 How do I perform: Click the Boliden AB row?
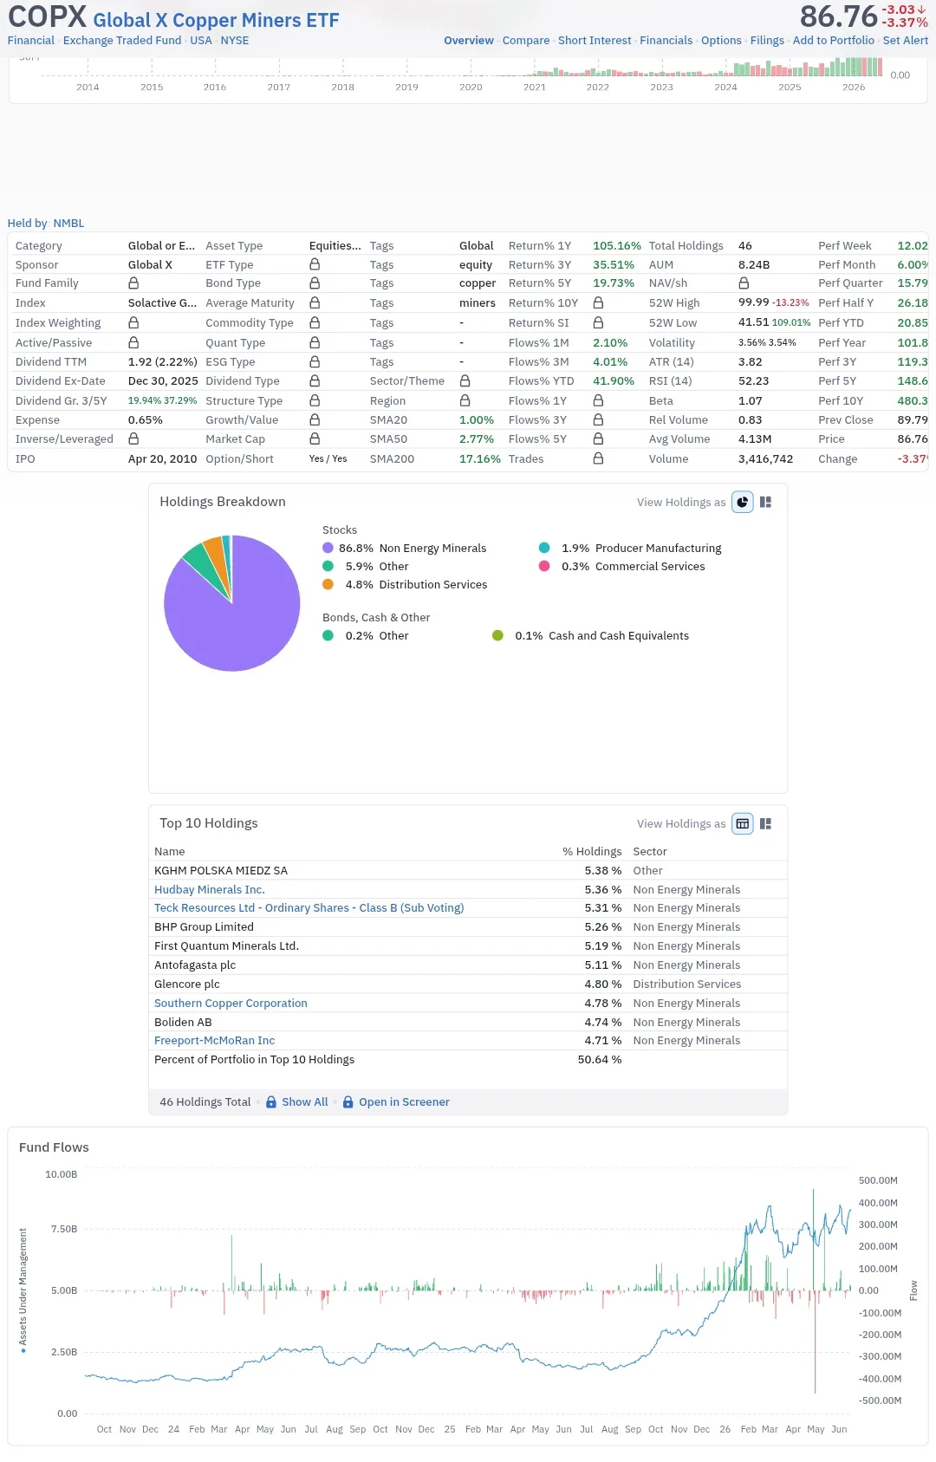tap(468, 1023)
